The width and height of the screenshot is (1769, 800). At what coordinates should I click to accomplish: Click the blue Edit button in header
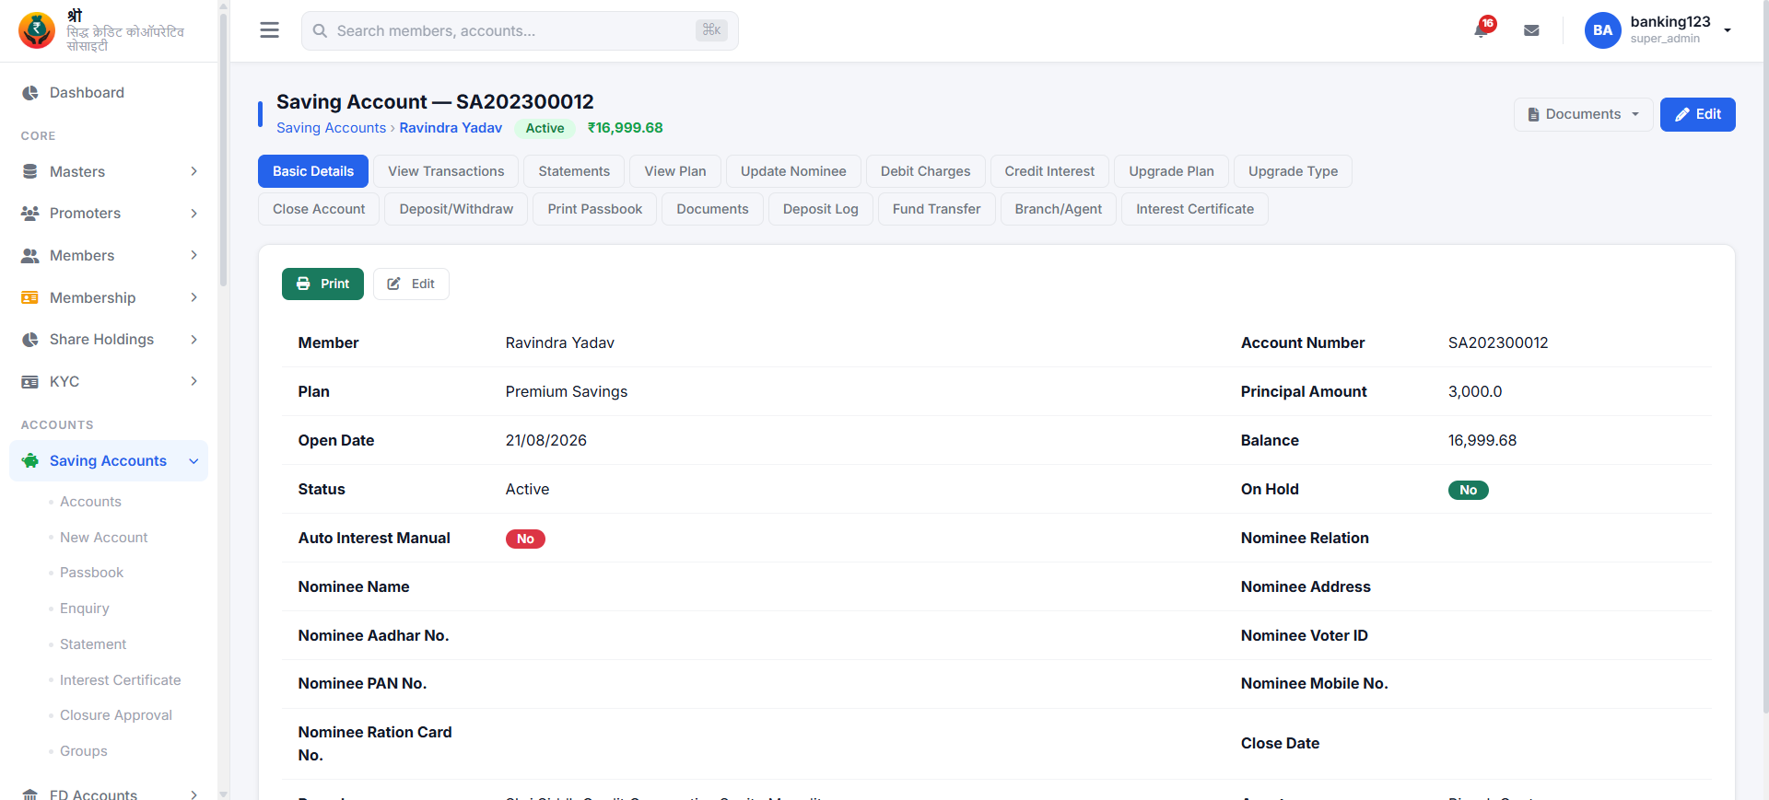[x=1697, y=114]
